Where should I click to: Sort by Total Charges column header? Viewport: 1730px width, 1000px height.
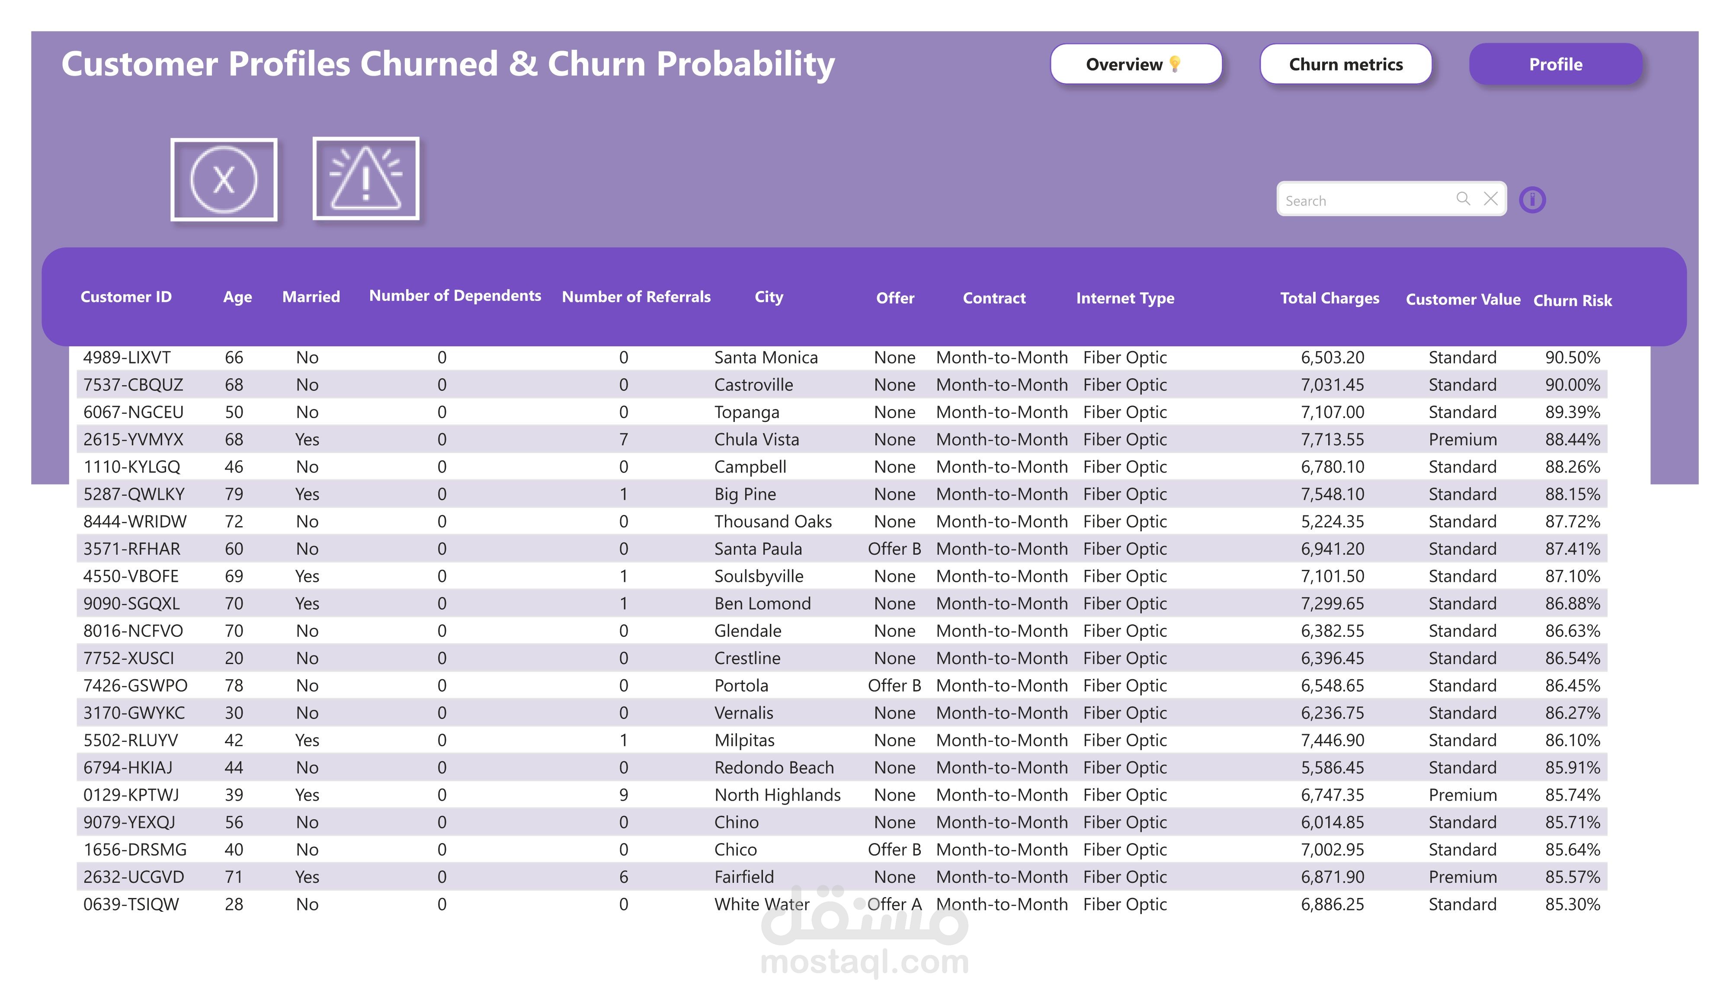[1330, 299]
